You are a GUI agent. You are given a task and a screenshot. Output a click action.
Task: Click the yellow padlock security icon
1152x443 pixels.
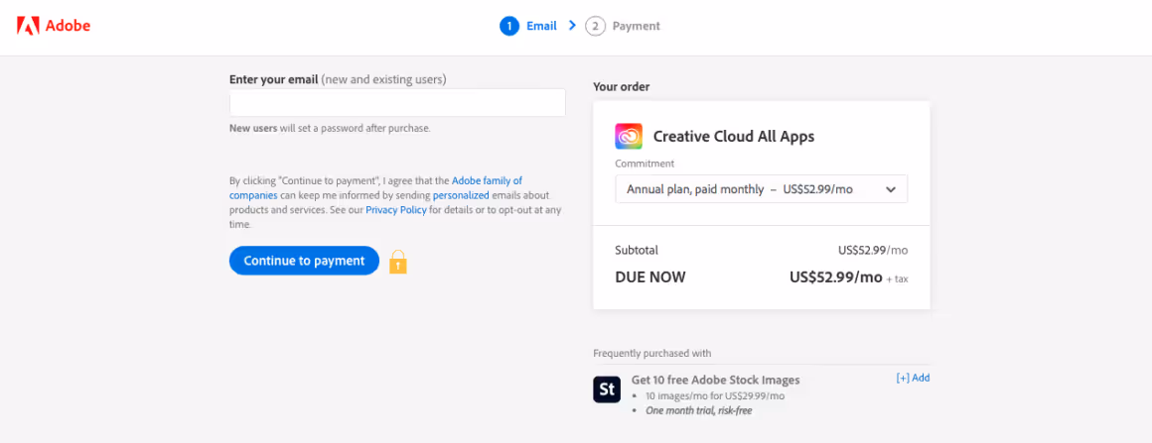(x=397, y=262)
